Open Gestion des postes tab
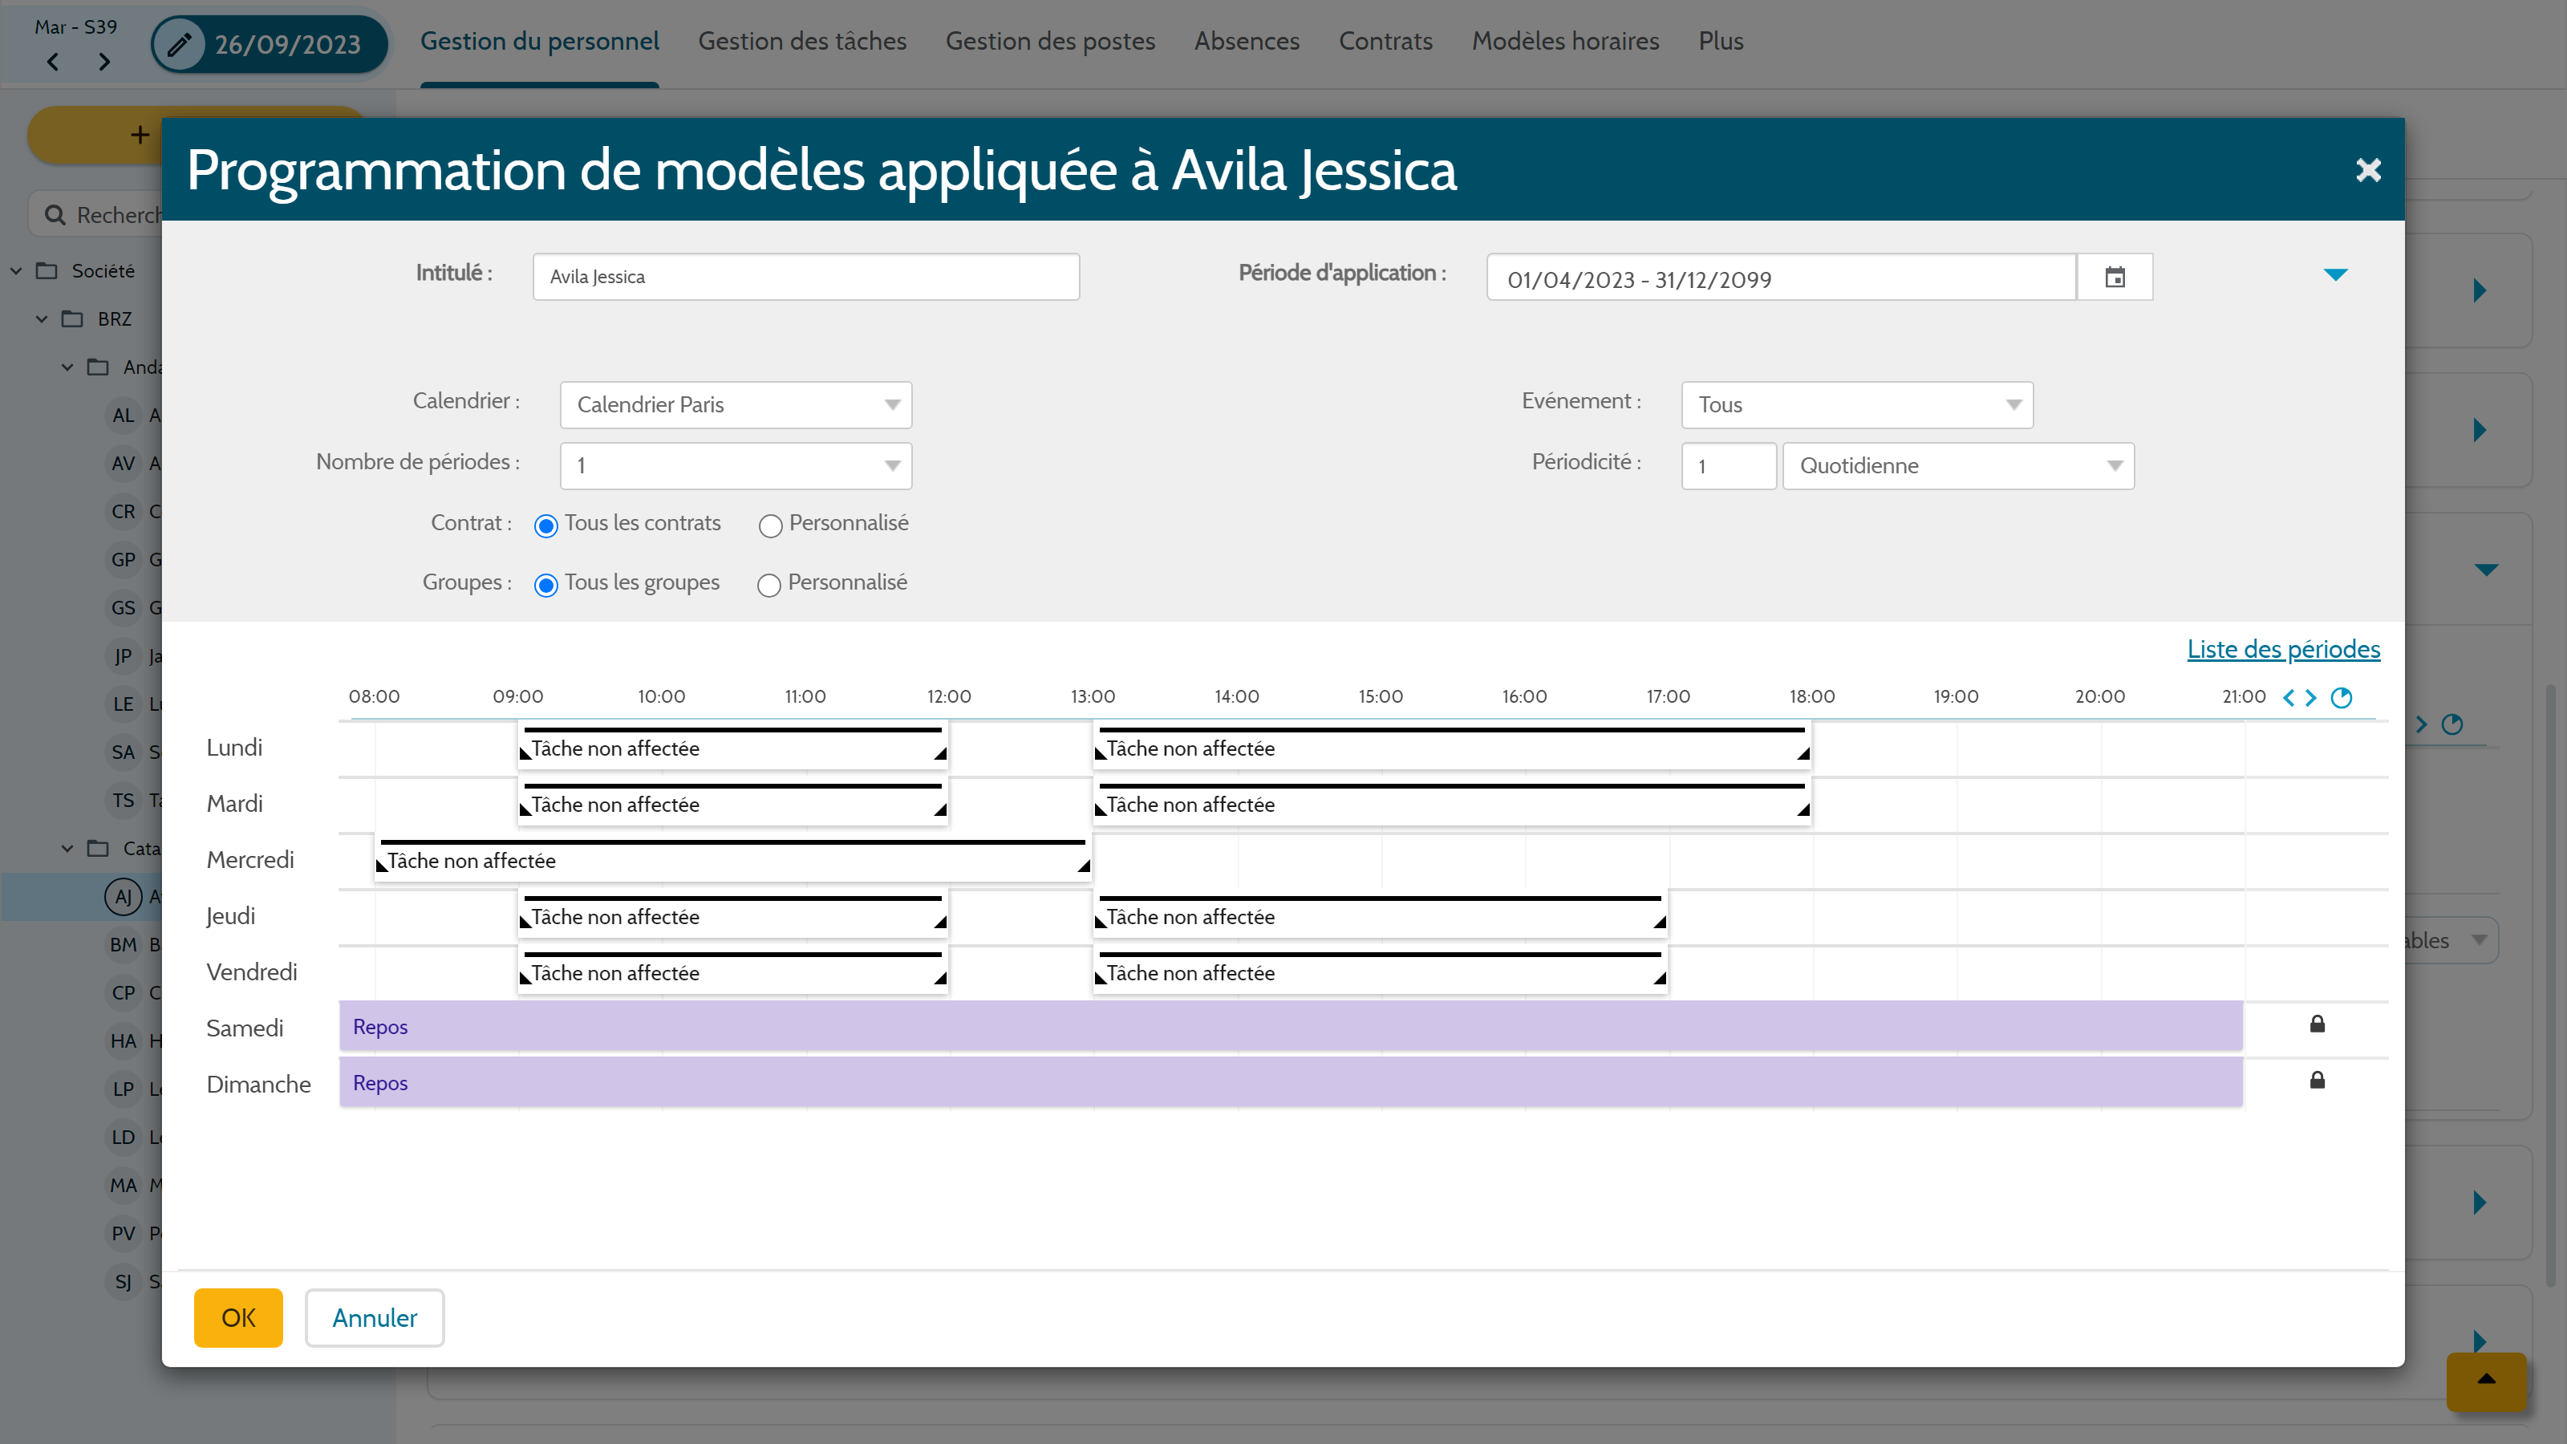Image resolution: width=2567 pixels, height=1444 pixels. tap(1050, 41)
